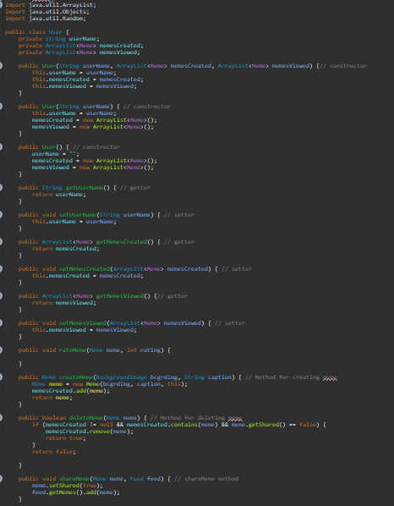
Task: Collapse the rateMeme method fold marker
Action: [x=1, y=350]
